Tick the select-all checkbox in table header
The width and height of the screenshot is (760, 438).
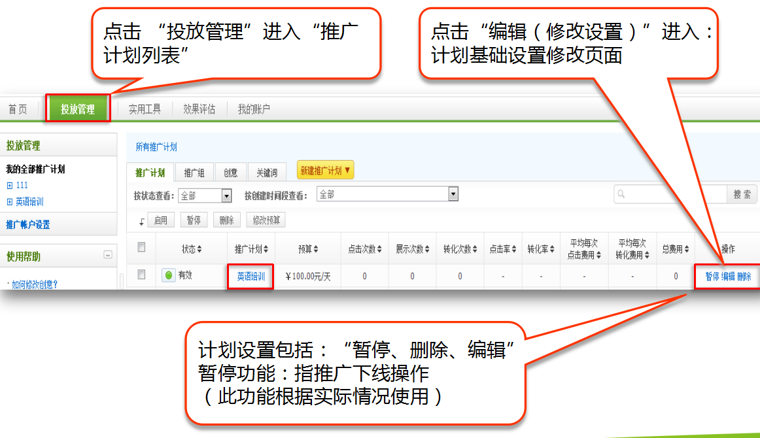(x=141, y=248)
